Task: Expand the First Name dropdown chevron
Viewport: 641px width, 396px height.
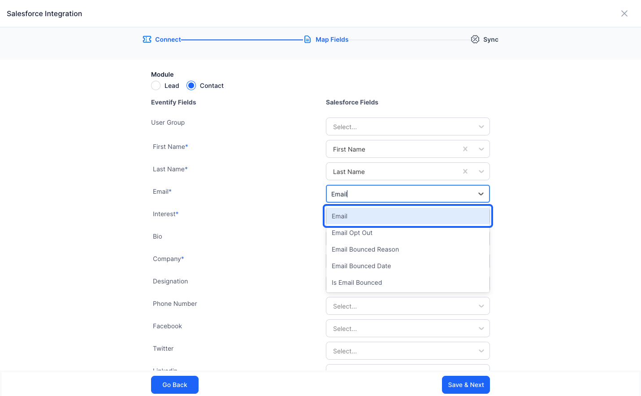Action: coord(481,149)
